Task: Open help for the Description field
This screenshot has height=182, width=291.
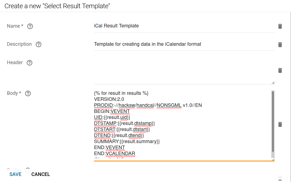Action: pyautogui.click(x=38, y=44)
